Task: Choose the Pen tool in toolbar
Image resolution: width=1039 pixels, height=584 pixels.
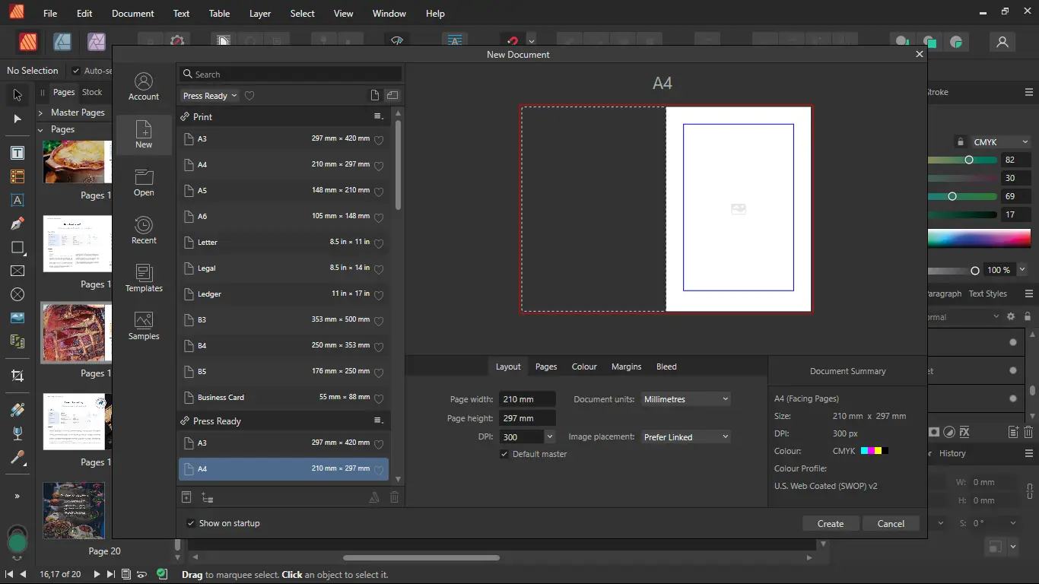Action: [x=17, y=224]
